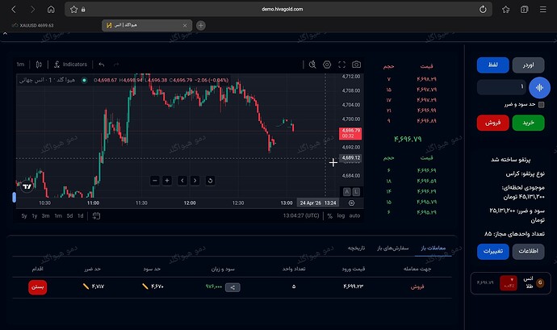The width and height of the screenshot is (557, 330).
Task: Click the red فروش sell button
Action: pyautogui.click(x=492, y=123)
